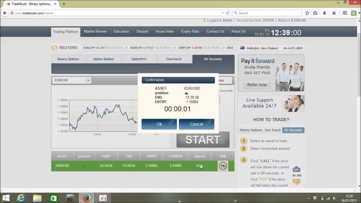Click the New Zealand flag icon
The height and width of the screenshot is (203, 361).
click(x=242, y=48)
